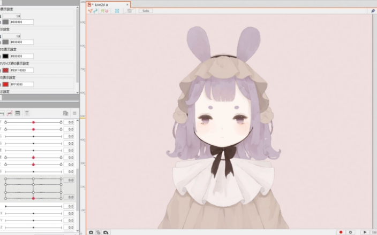
Task: Click the dark panel icon in parameter toolbar
Action: click(x=17, y=113)
